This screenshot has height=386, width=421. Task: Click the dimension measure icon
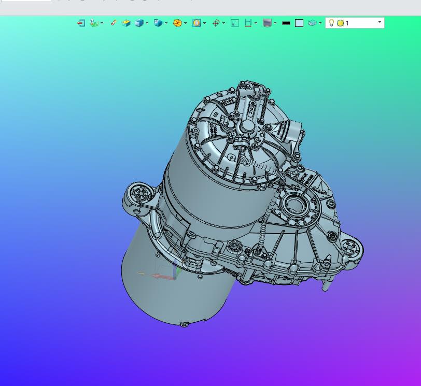248,23
